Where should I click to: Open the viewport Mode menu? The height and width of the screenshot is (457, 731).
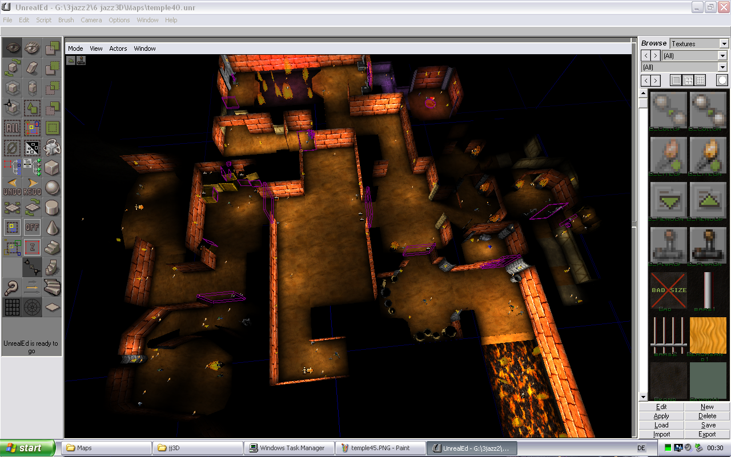(x=75, y=48)
